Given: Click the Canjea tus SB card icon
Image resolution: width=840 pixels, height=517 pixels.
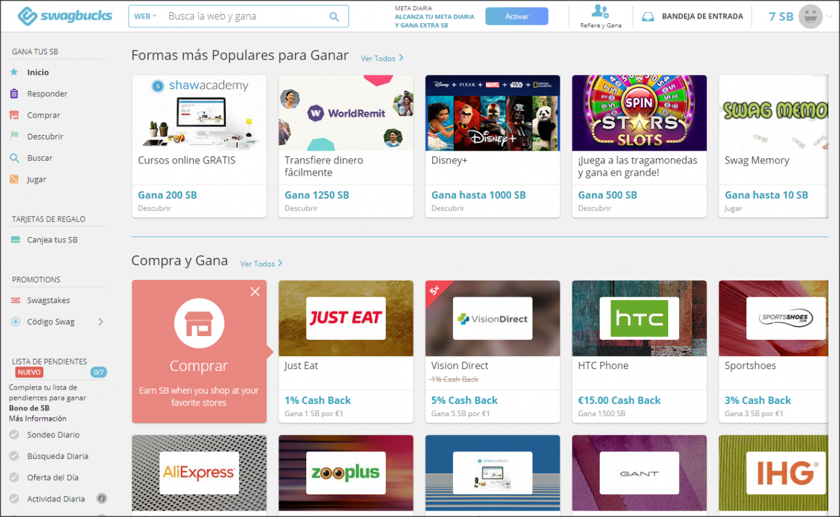Looking at the screenshot, I should tap(14, 240).
